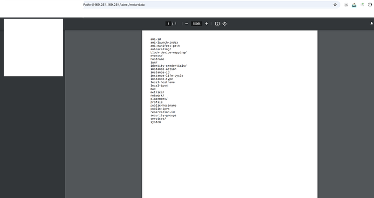Screen dimensions: 374x198
Task: Select the page 1 thumbnail in the sidebar
Action: pos(33,47)
